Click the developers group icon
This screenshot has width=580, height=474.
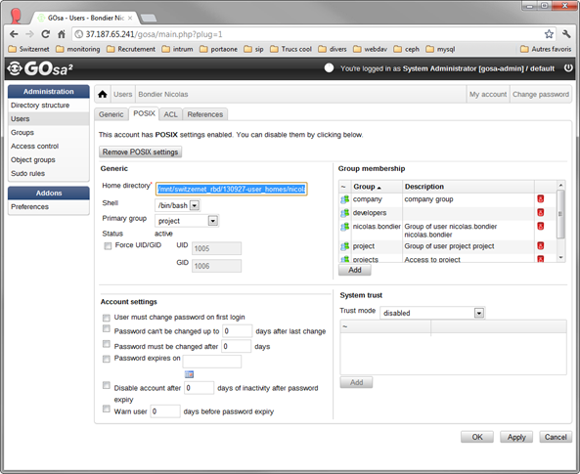[x=344, y=213]
